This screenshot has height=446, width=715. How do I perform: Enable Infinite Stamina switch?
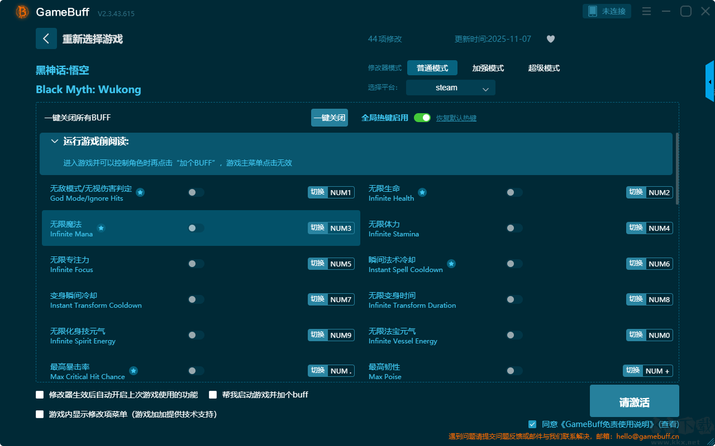pyautogui.click(x=514, y=228)
